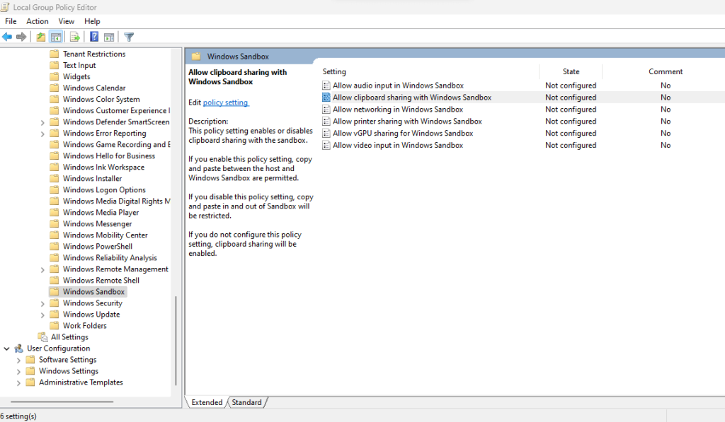Collapse the User Configuration node
Viewport: 725px width, 422px height.
coord(6,348)
